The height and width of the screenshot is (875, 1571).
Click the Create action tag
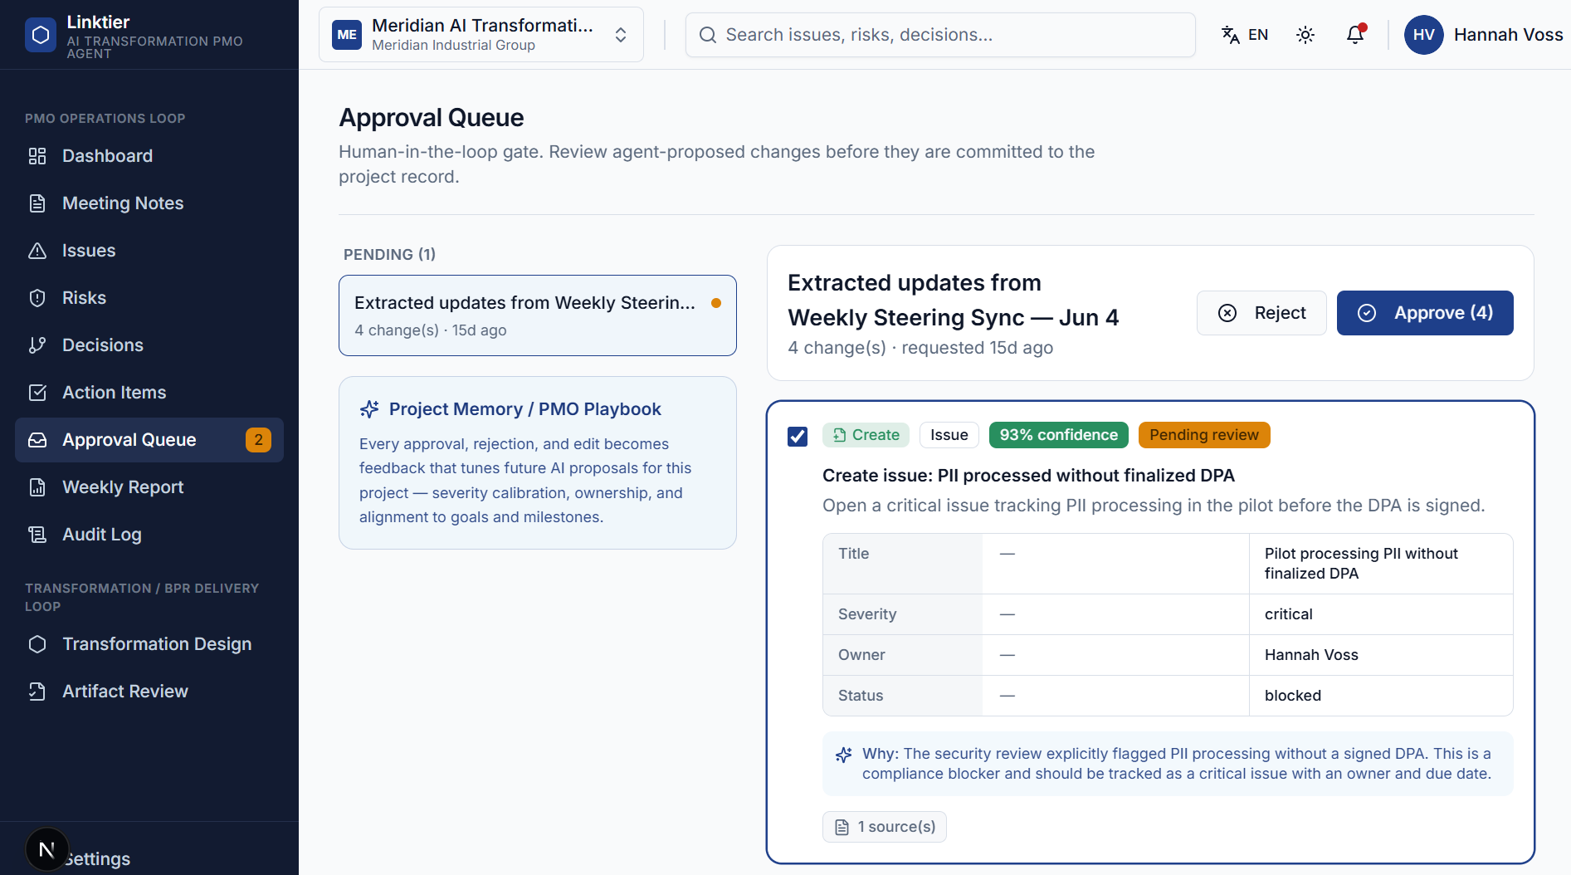(866, 435)
